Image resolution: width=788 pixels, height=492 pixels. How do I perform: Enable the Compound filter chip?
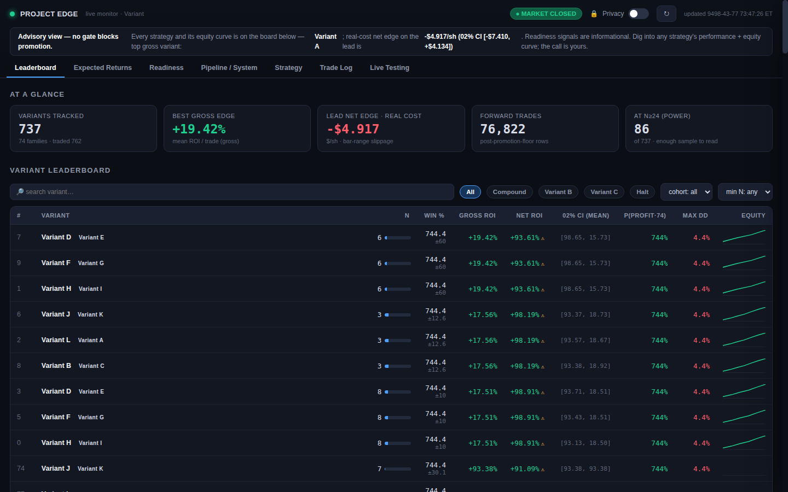coord(509,192)
